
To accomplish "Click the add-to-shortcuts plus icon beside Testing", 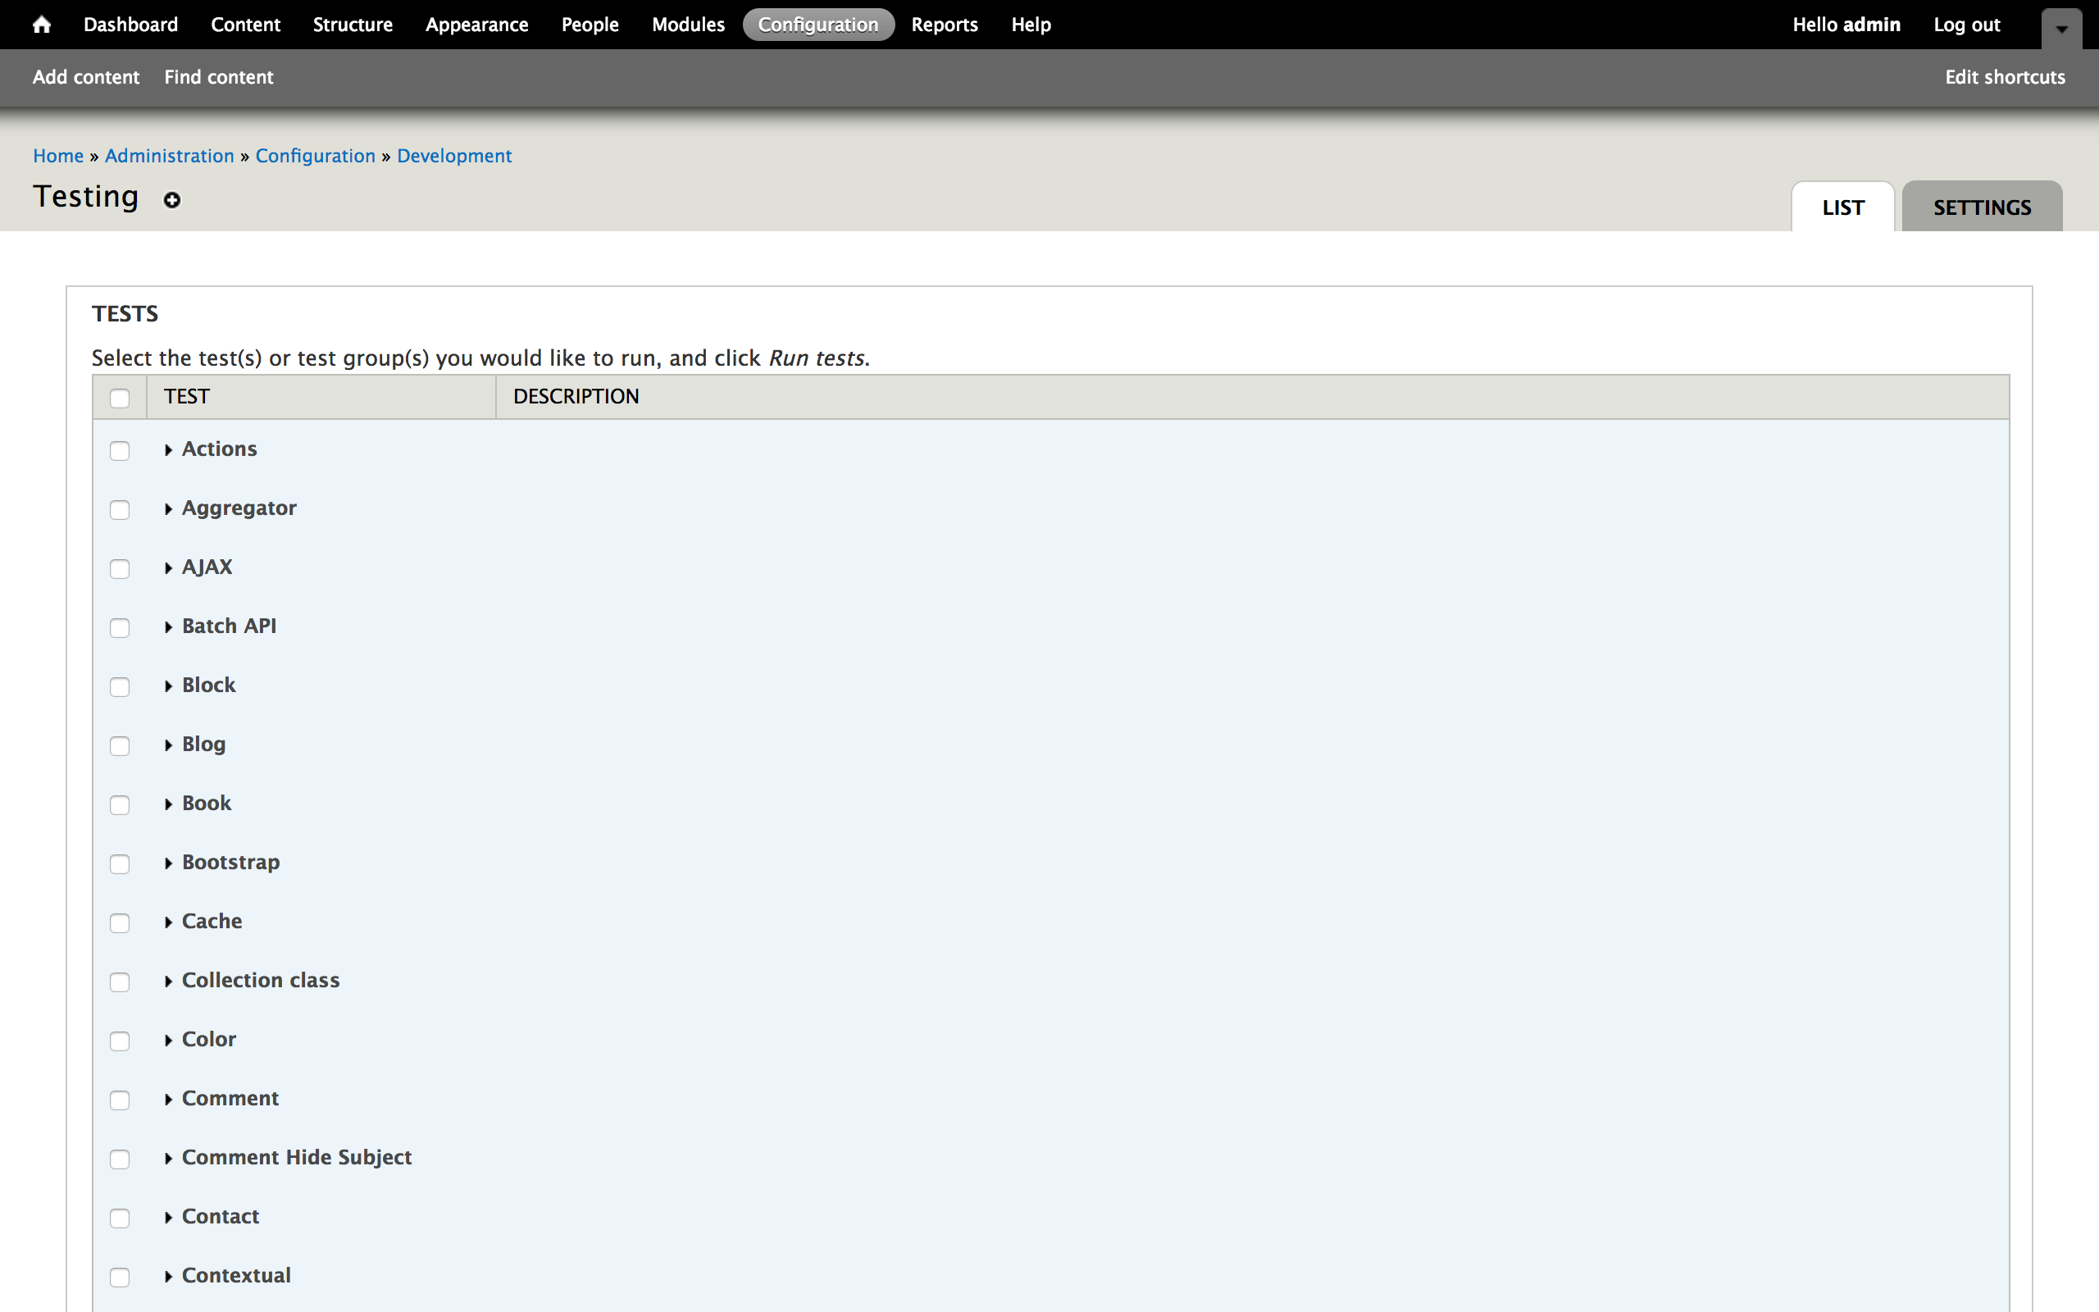I will point(171,200).
